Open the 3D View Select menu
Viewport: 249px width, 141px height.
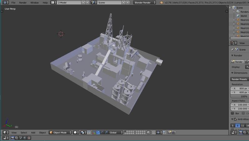coord(24,132)
